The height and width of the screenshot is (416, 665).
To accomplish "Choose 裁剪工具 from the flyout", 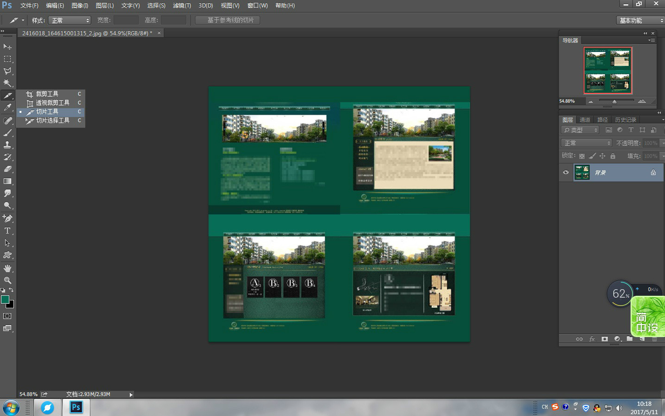I will tap(50, 94).
